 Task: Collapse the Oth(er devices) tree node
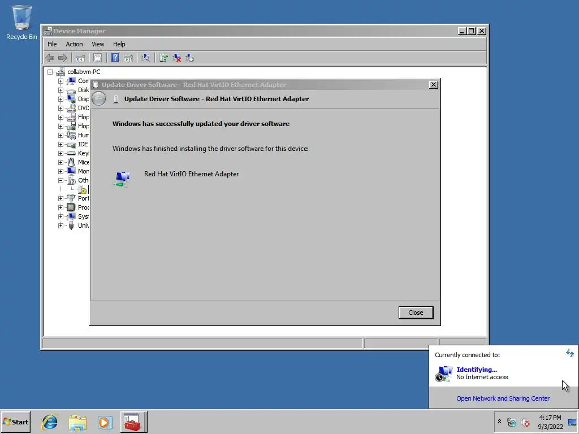pos(61,180)
